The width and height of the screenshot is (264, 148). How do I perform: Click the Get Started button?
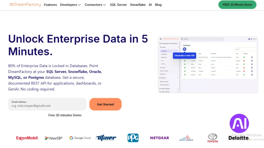point(105,104)
